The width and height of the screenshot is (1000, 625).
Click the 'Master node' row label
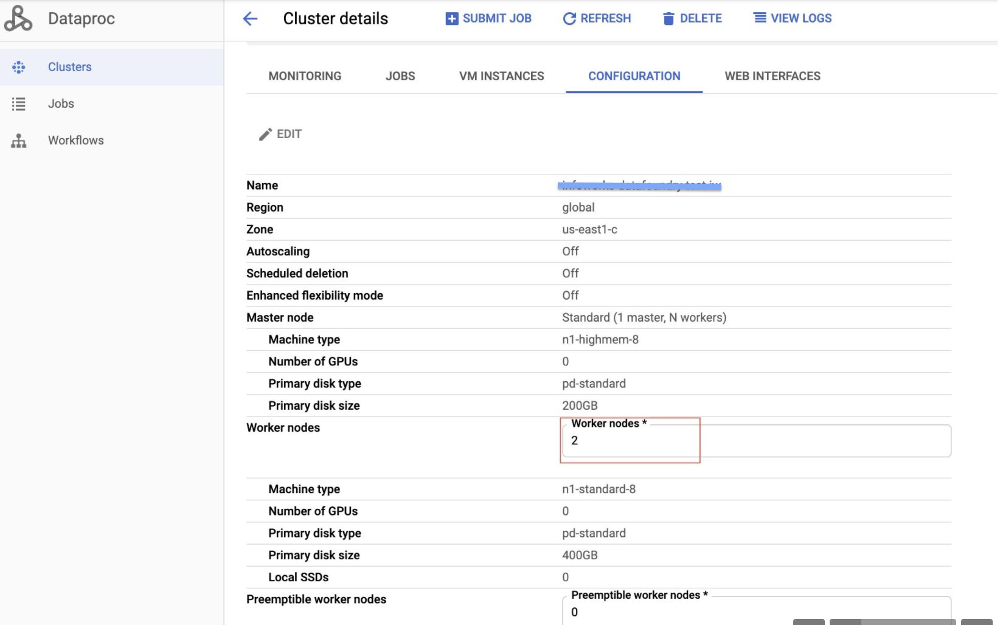280,317
